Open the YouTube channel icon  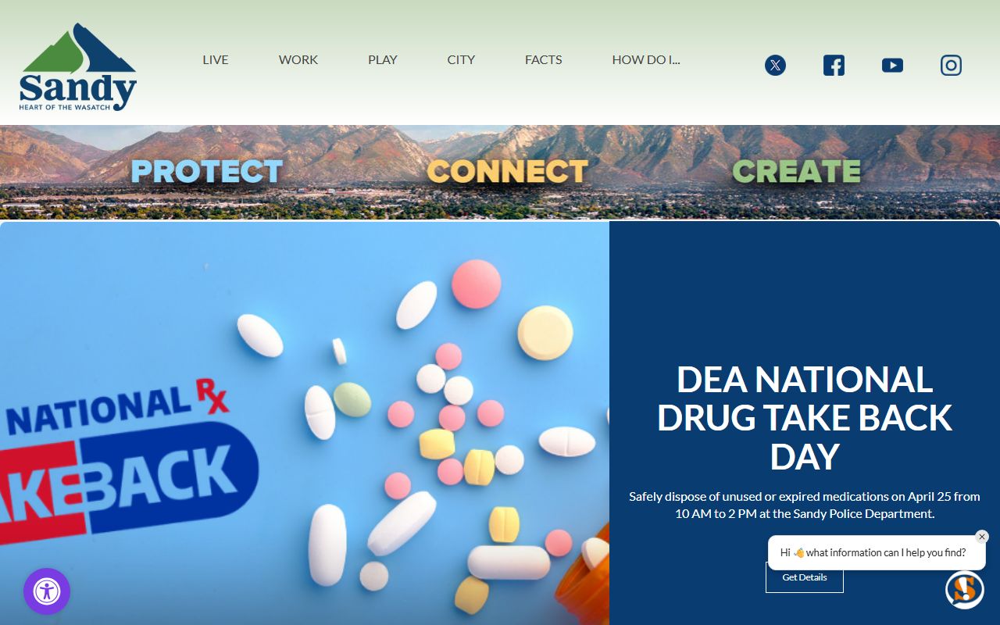point(892,66)
